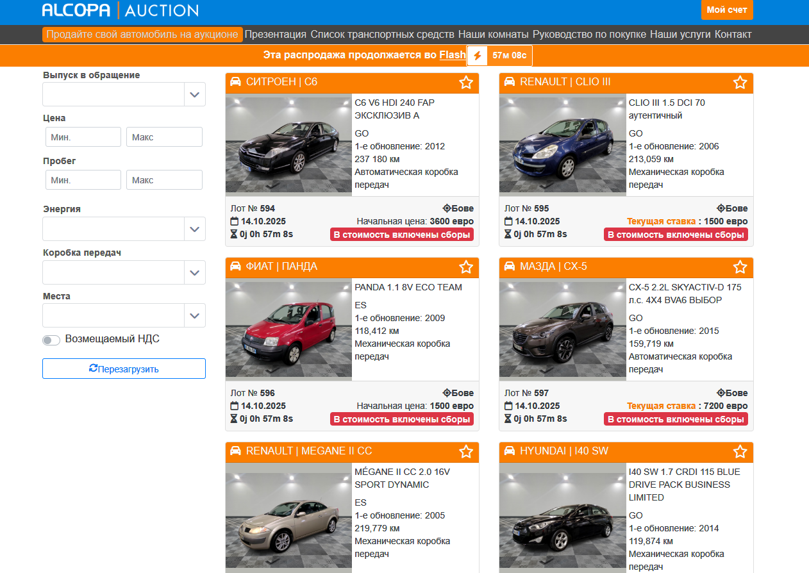Viewport: 809px width, 573px height.
Task: Open the Mazda CX-5 car thumbnail
Action: 563,329
